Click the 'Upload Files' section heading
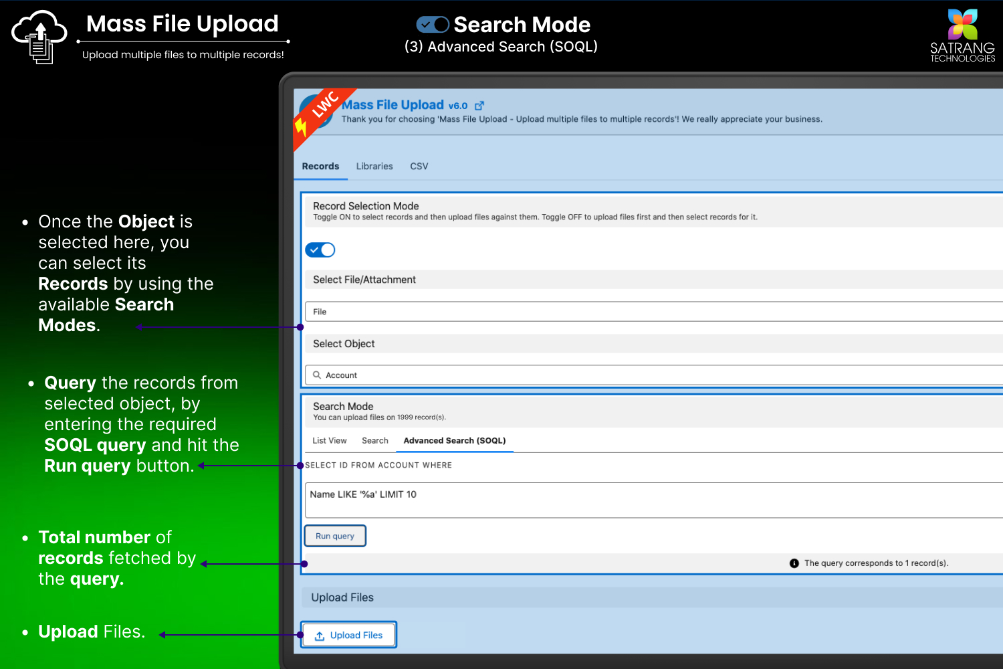1003x669 pixels. (x=342, y=597)
